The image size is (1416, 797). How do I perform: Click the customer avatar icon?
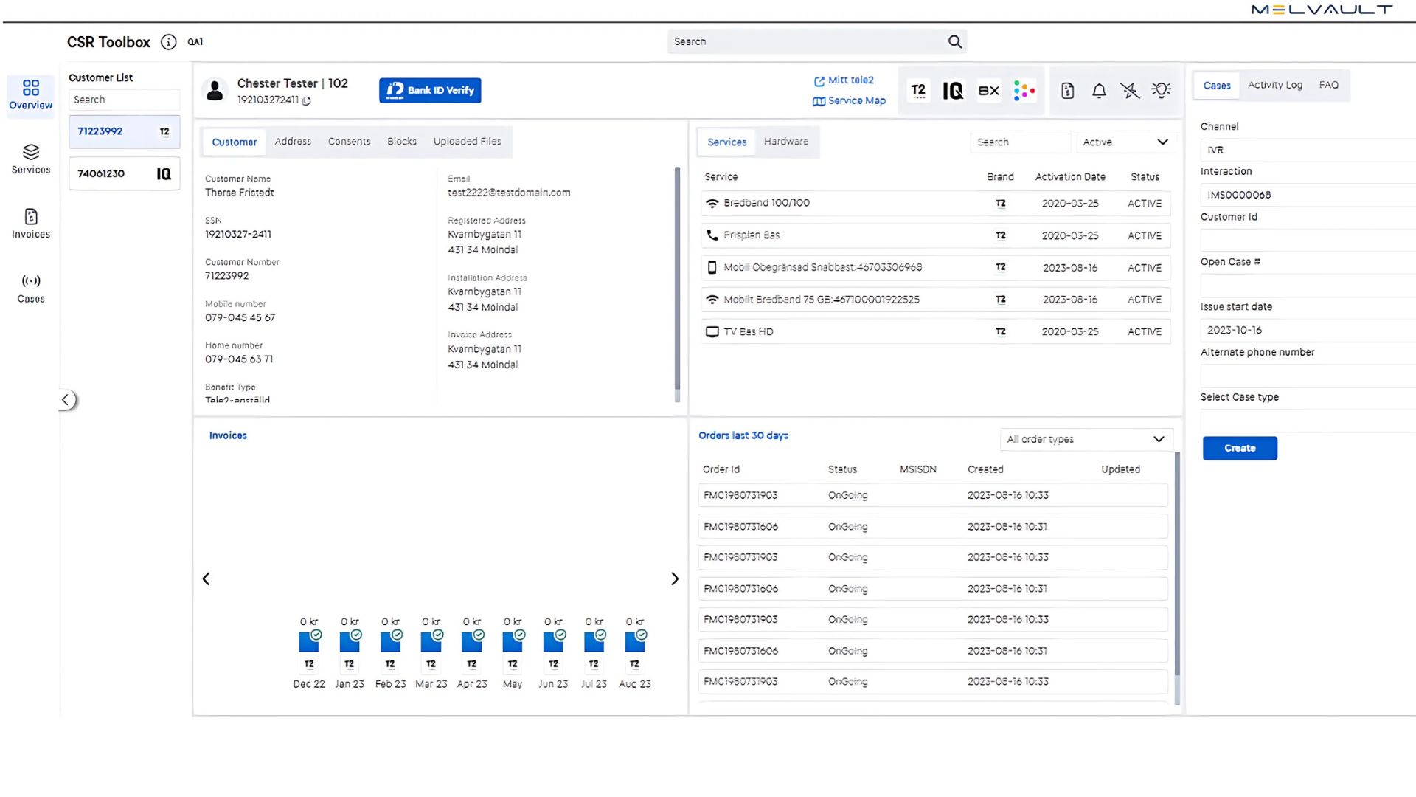point(215,91)
